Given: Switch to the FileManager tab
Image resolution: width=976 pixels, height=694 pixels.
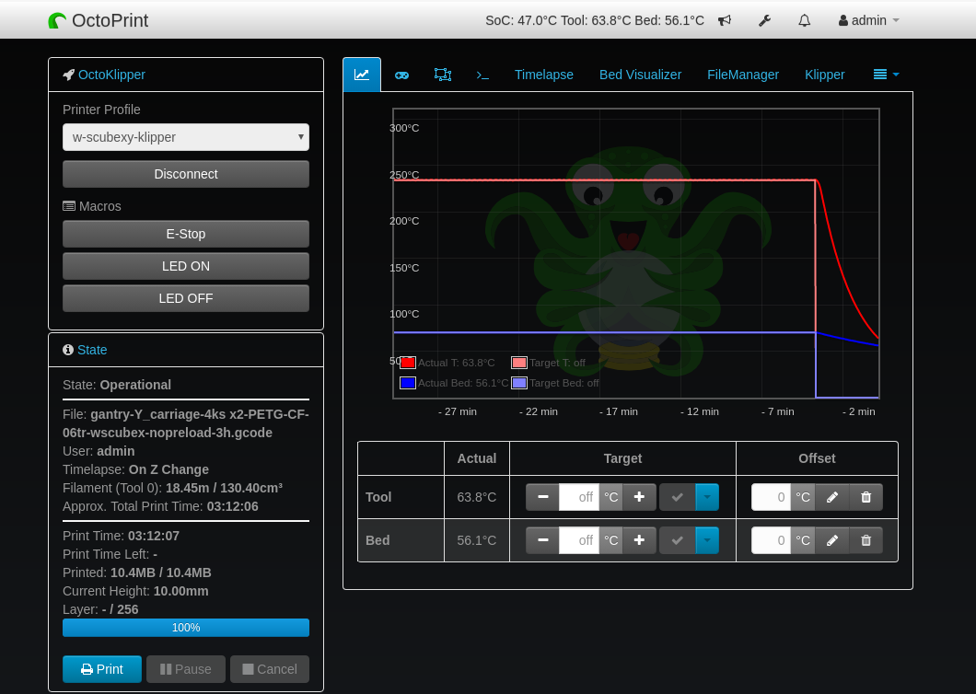Looking at the screenshot, I should point(742,75).
